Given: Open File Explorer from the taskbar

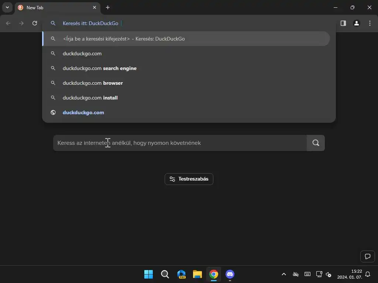Looking at the screenshot, I should tap(197, 274).
